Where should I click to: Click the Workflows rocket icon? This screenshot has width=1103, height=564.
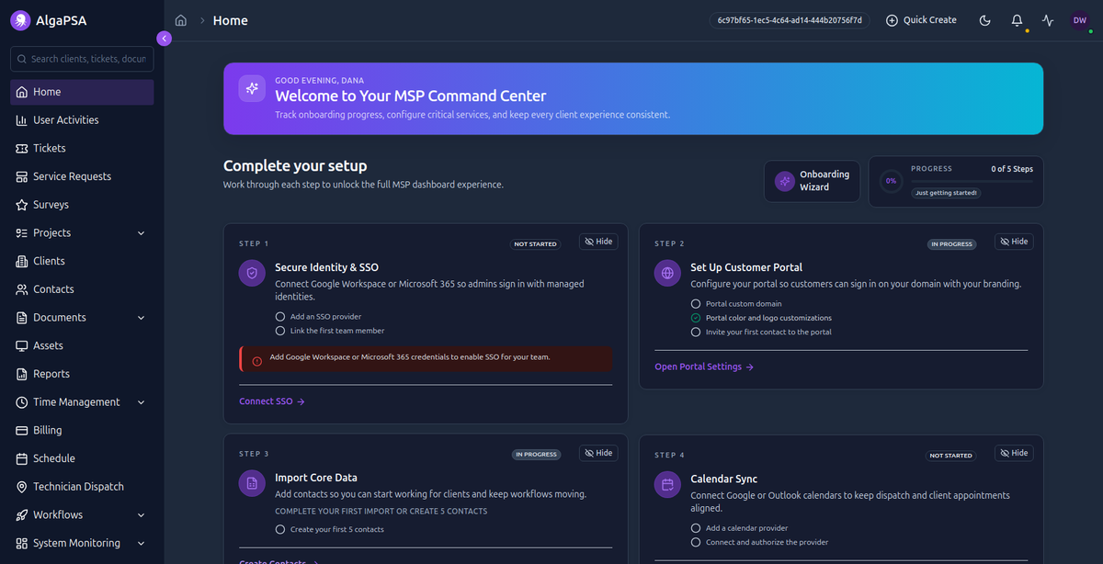click(22, 515)
